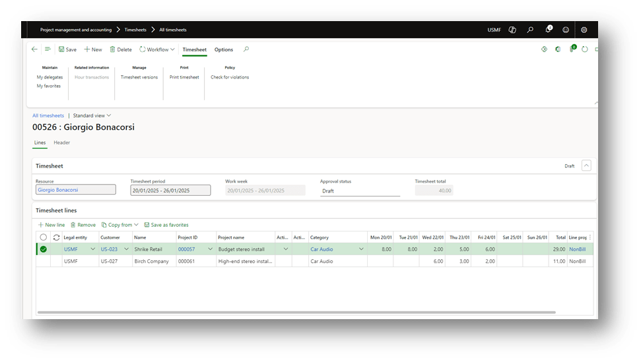Open the notifications bell icon

pos(548,30)
